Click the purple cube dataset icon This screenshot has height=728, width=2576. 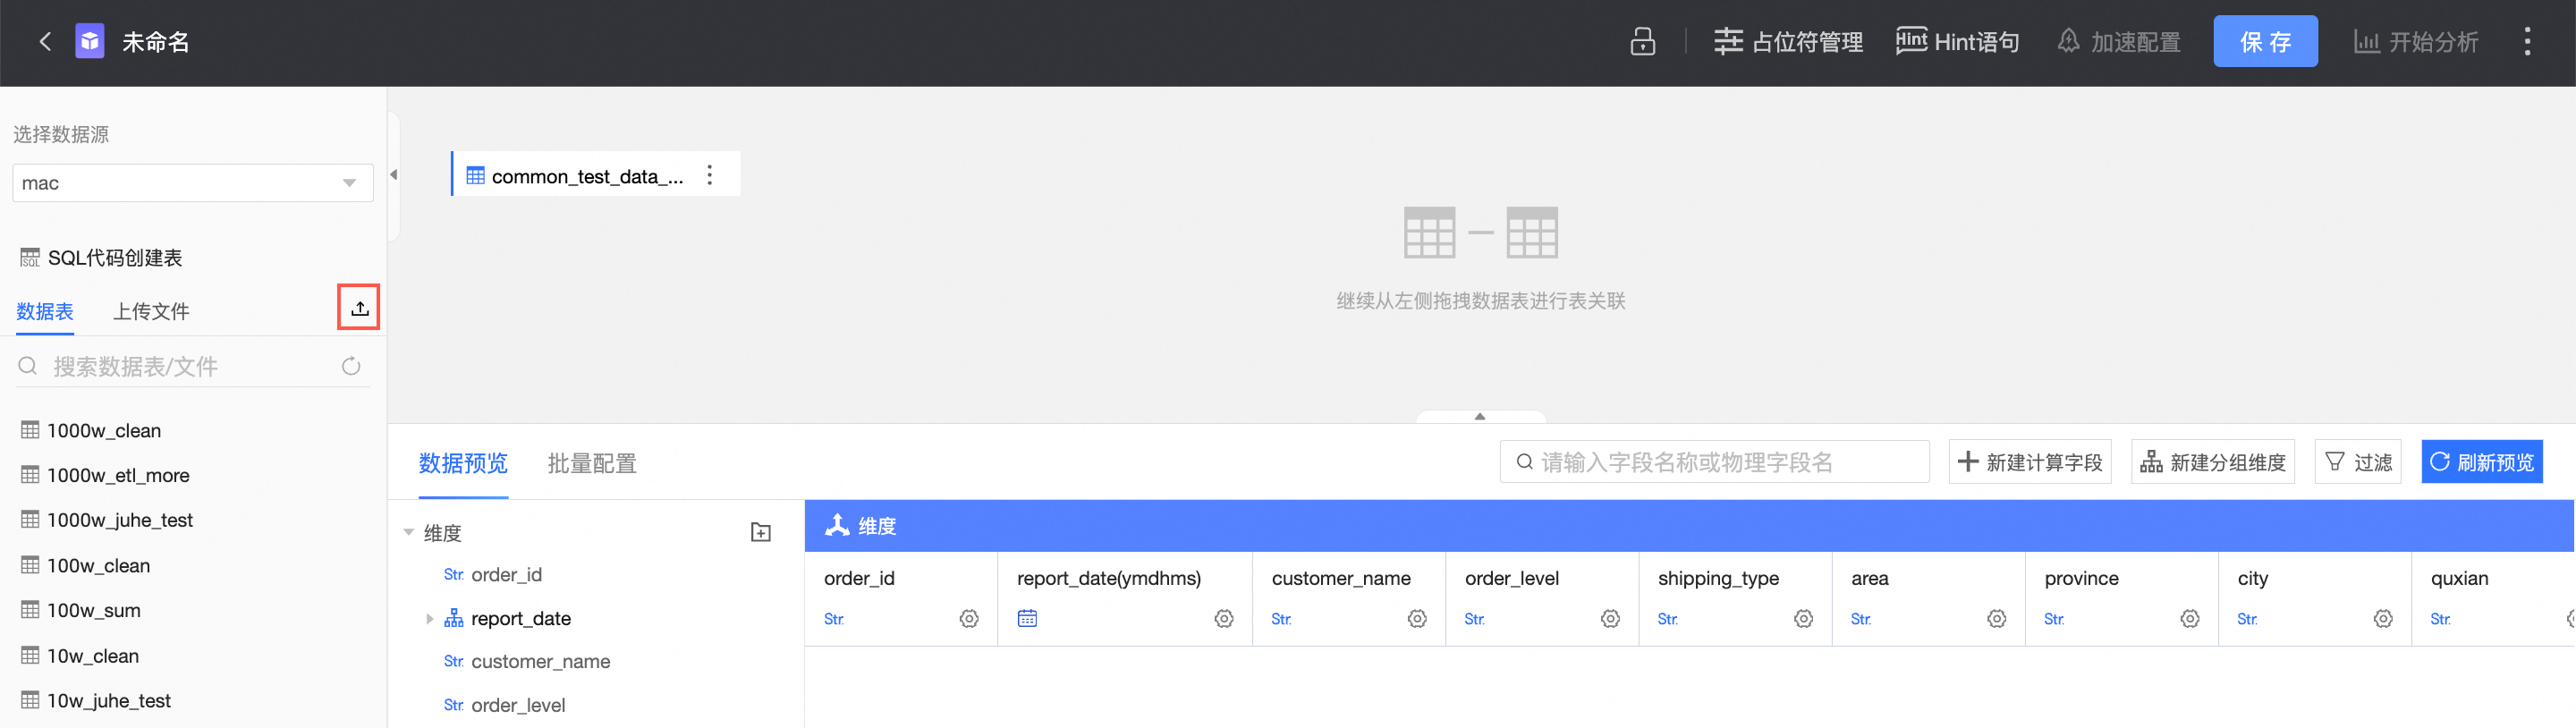point(90,42)
